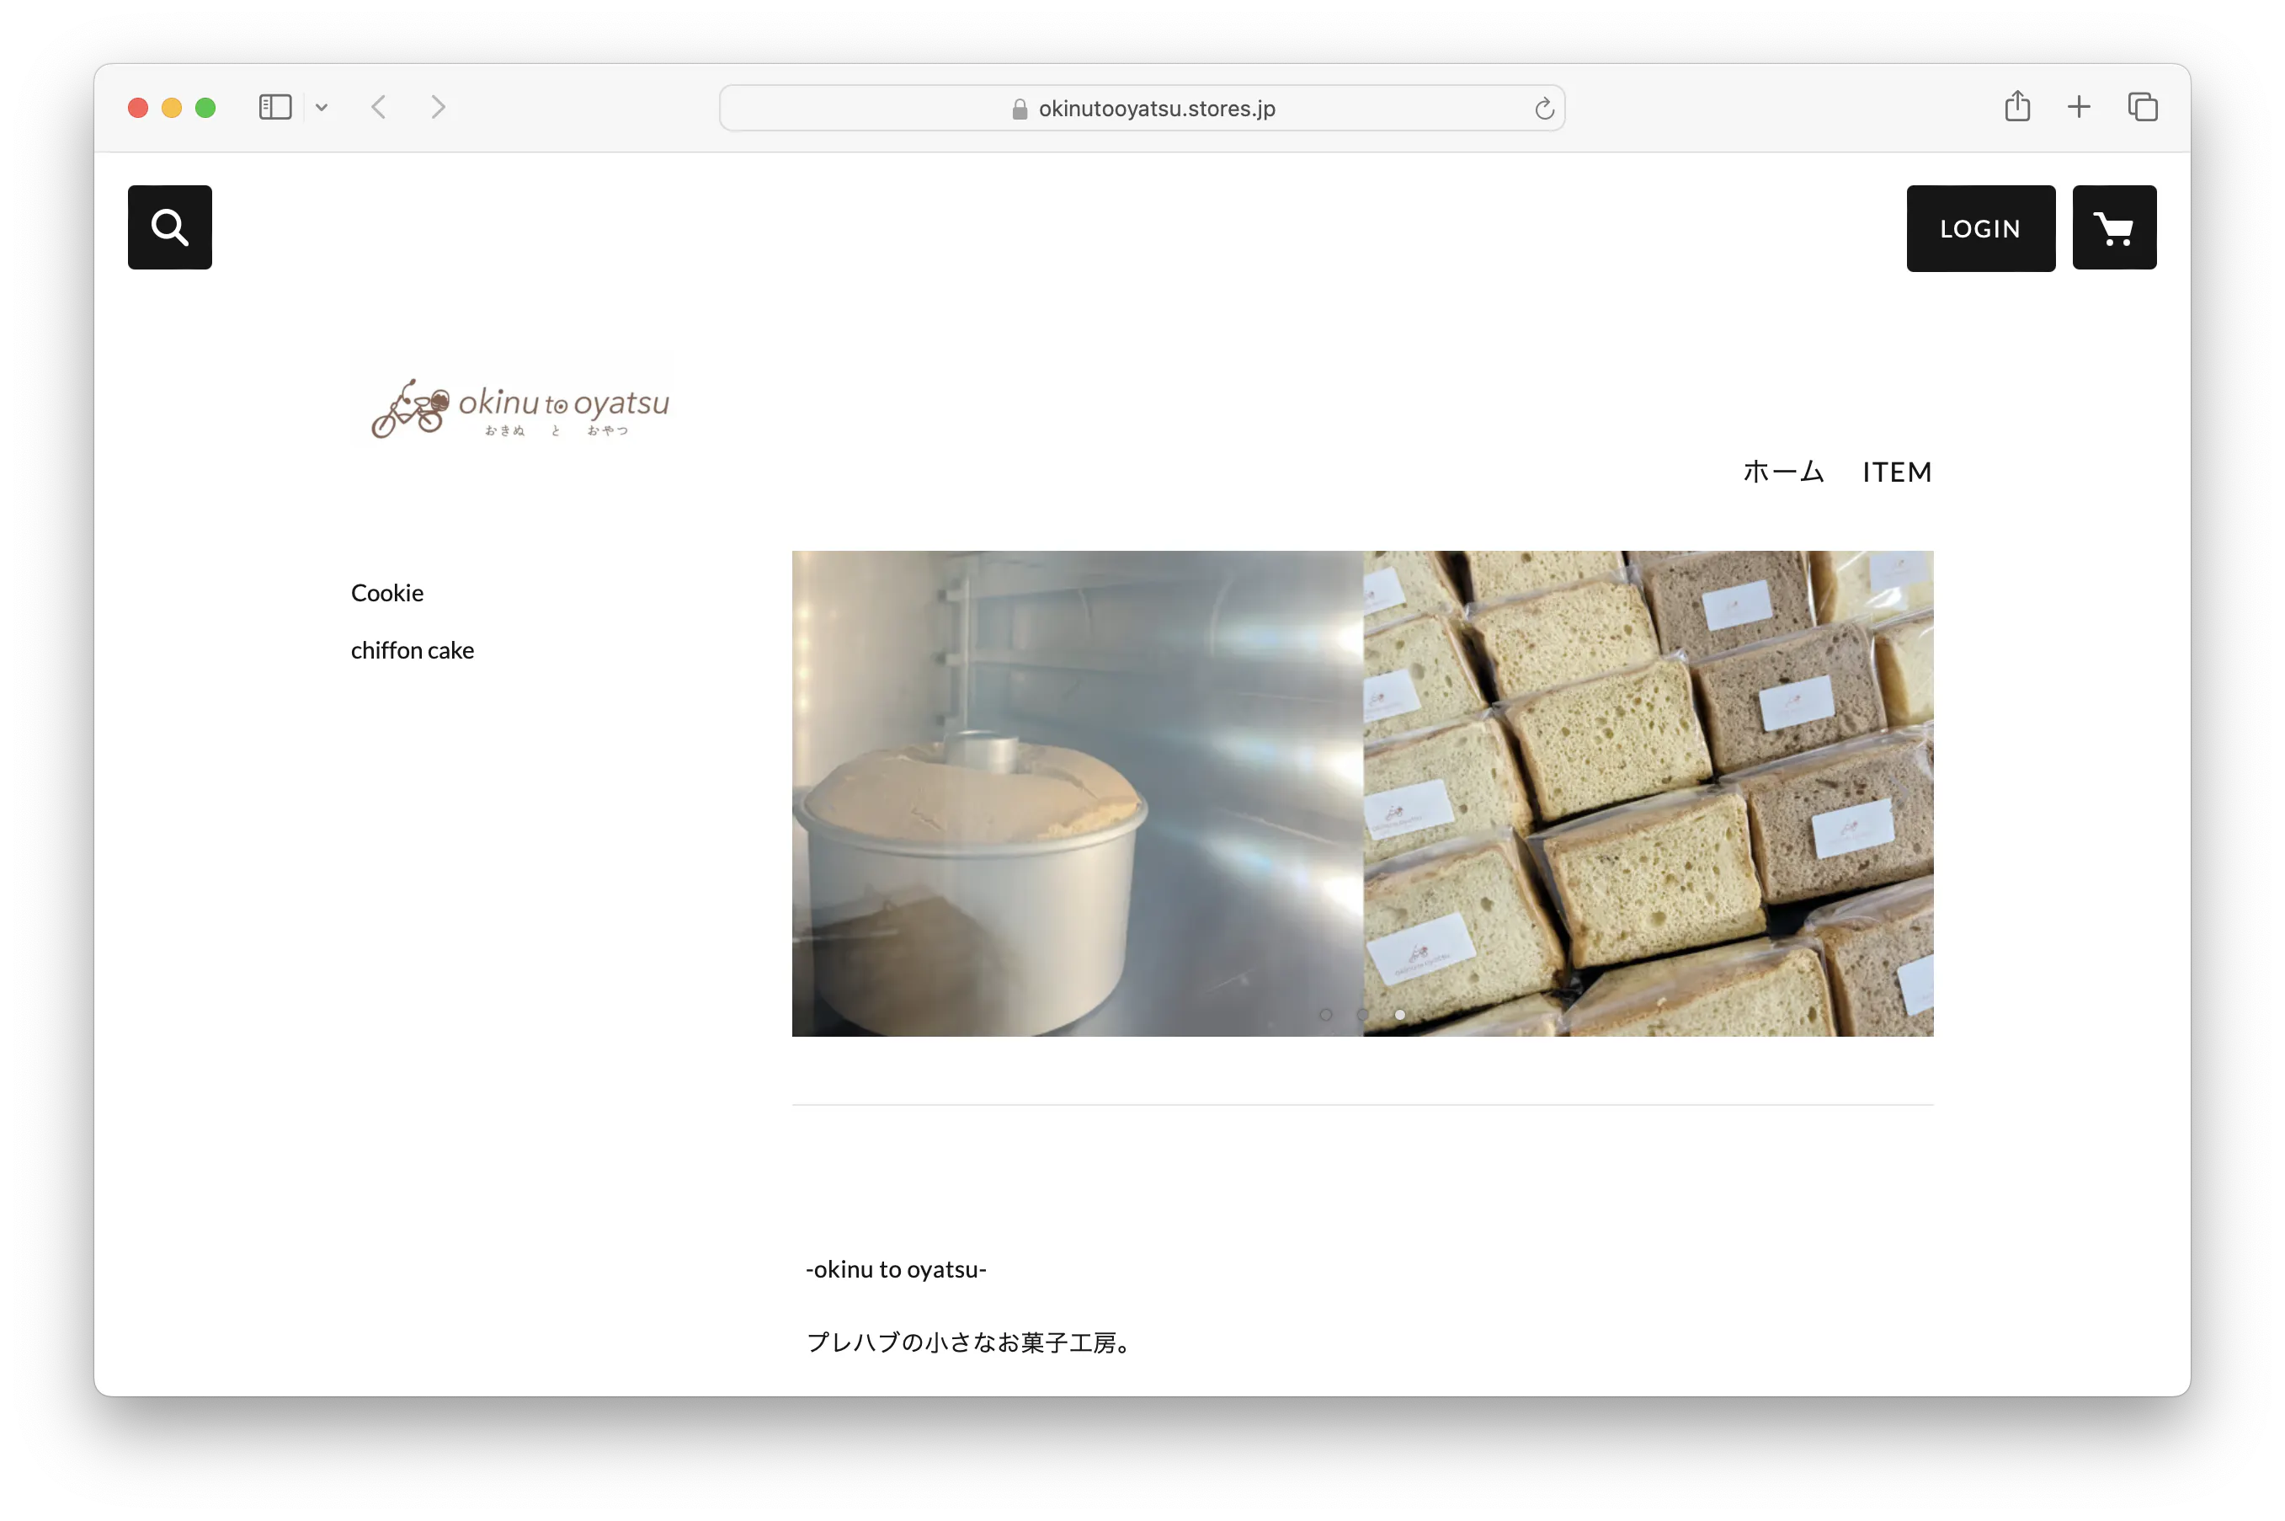Reload the page with refresh icon
The height and width of the screenshot is (1521, 2285).
point(1543,109)
